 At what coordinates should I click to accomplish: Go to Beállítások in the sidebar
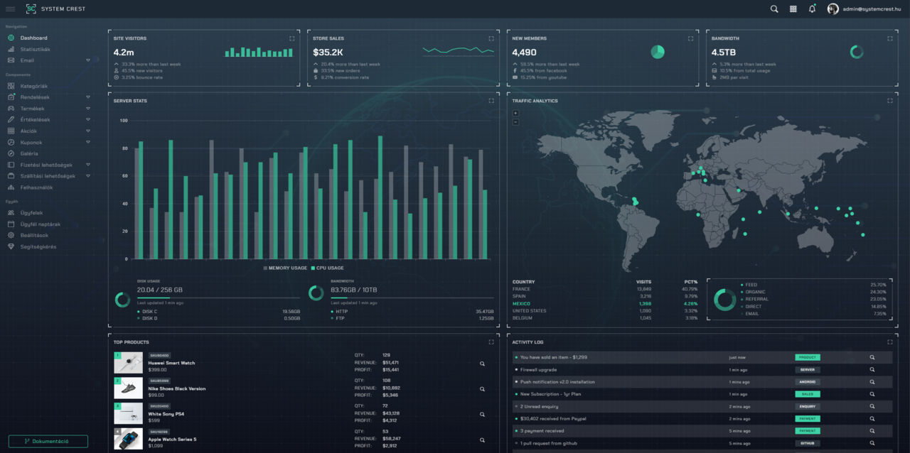(x=34, y=235)
